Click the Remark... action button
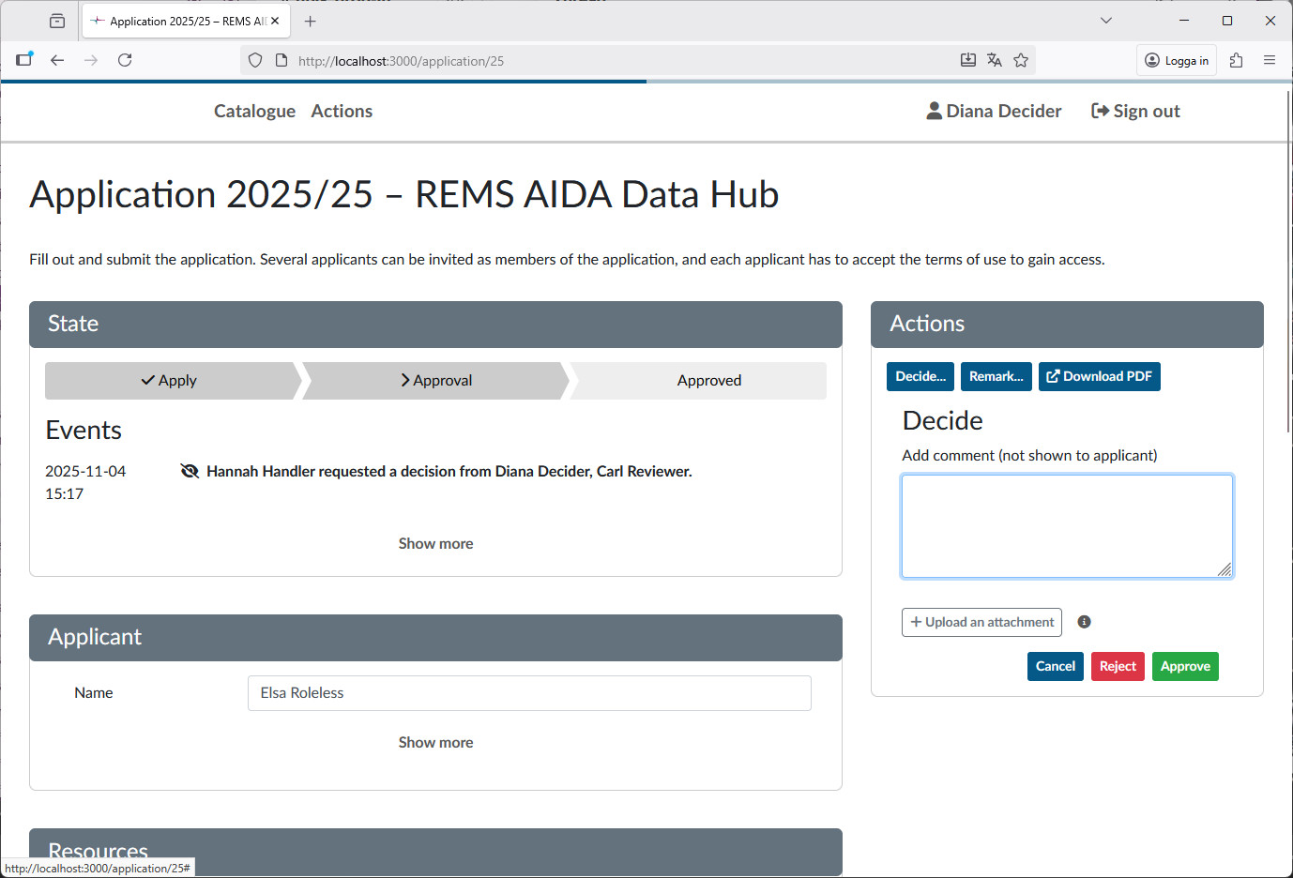 pyautogui.click(x=996, y=376)
